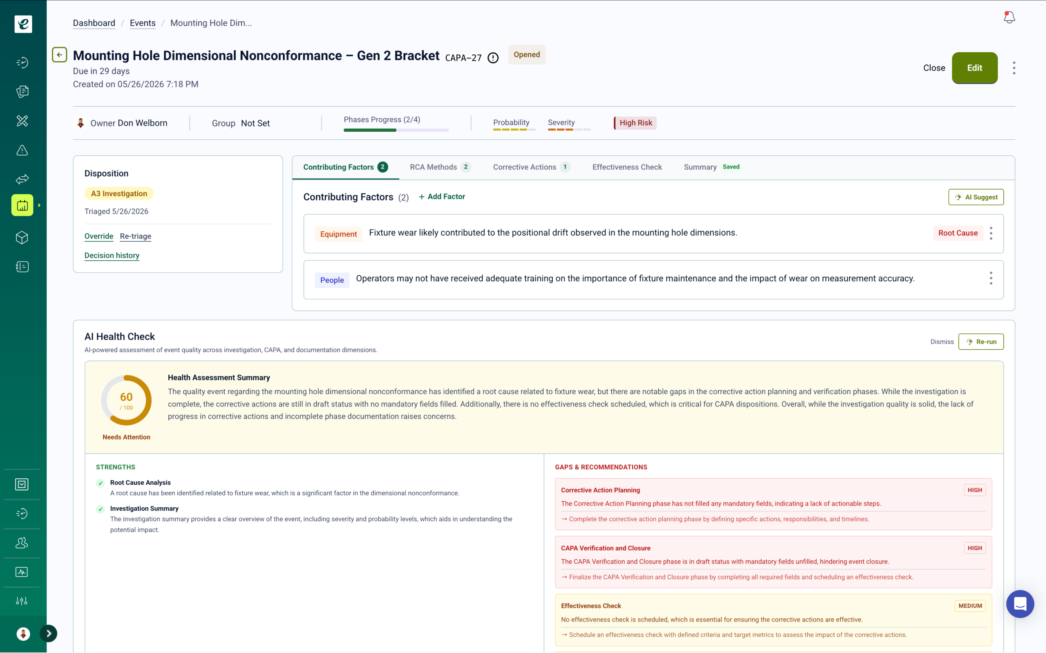Click the MEDIUM priority badge
The width and height of the screenshot is (1046, 653).
pos(970,606)
